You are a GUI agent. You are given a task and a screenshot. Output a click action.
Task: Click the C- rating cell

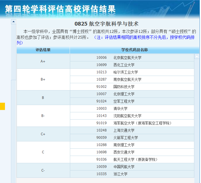[43, 170]
